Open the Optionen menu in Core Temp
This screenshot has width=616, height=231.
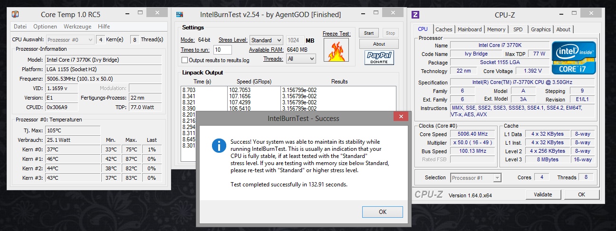[45, 27]
